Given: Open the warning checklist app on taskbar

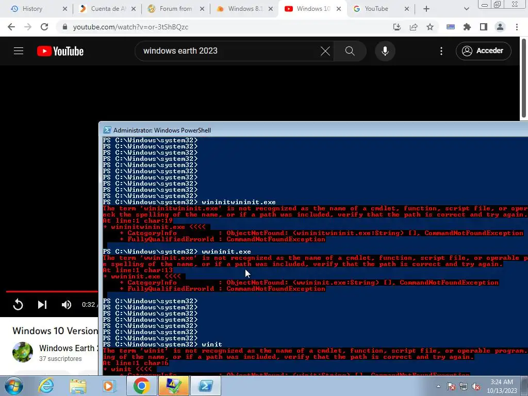Looking at the screenshot, I should pyautogui.click(x=173, y=386).
